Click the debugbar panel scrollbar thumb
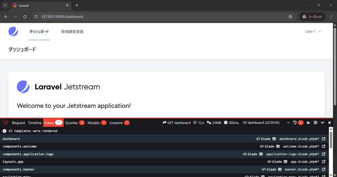The height and width of the screenshot is (177, 337). point(331,140)
